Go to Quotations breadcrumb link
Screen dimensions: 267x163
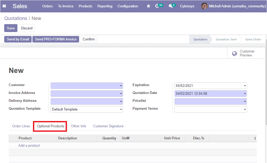[16, 18]
